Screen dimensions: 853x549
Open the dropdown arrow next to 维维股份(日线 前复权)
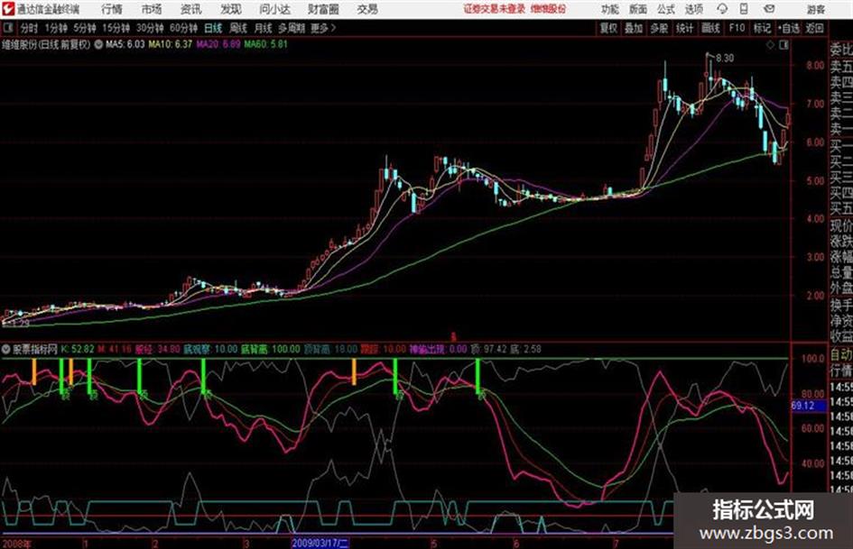click(98, 45)
